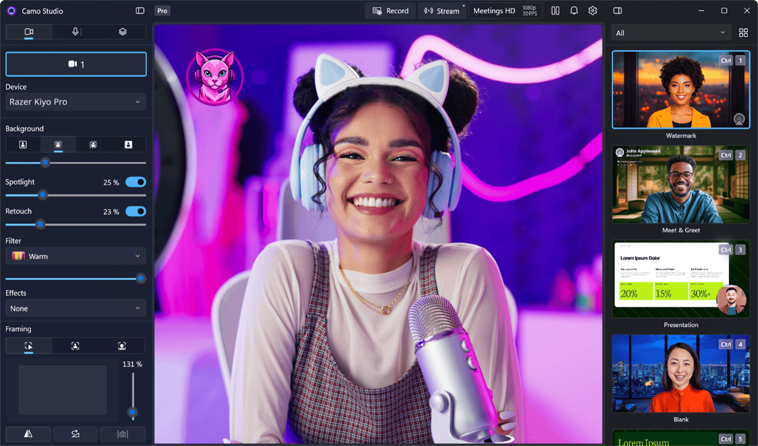Select the striped Background removal mode
The width and height of the screenshot is (758, 446).
point(93,145)
